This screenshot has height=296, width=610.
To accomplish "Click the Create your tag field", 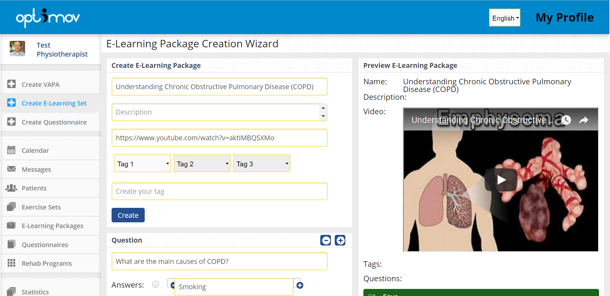I will coord(220,191).
